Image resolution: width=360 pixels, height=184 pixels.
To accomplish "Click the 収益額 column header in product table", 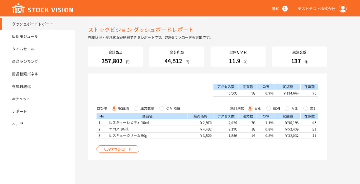I will [287, 116].
